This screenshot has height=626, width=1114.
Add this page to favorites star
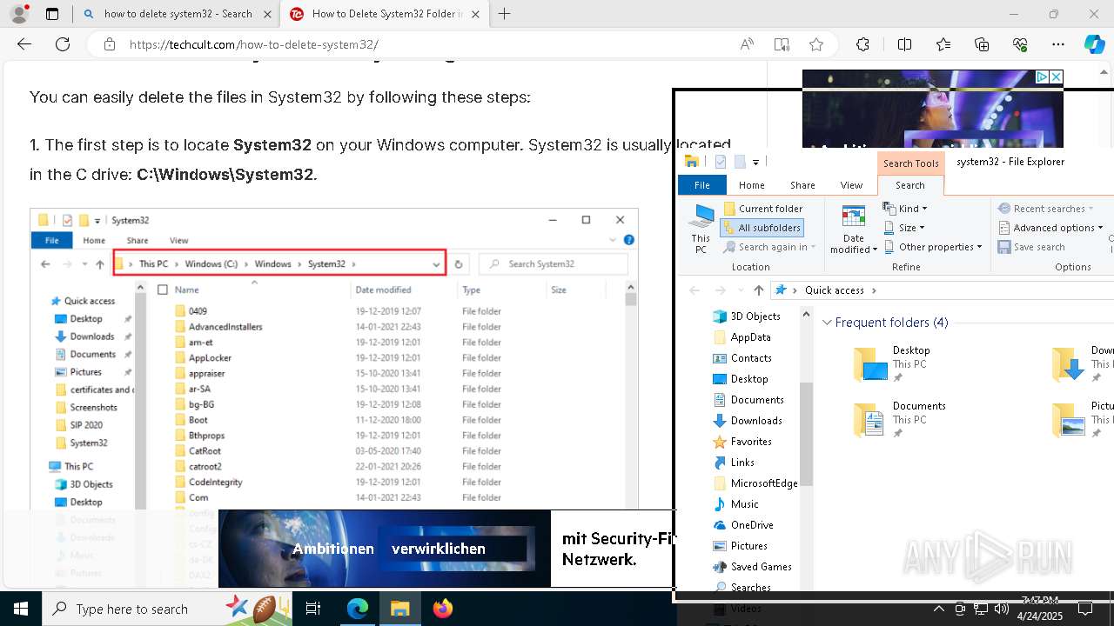816,44
